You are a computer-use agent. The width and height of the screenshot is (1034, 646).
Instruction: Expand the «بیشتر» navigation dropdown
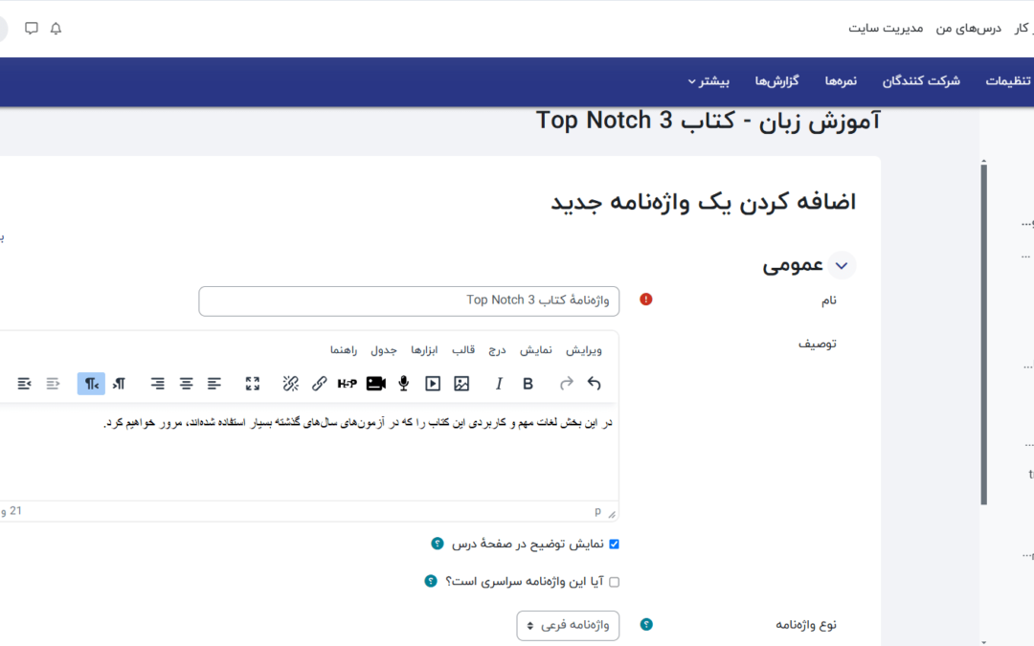click(x=708, y=81)
